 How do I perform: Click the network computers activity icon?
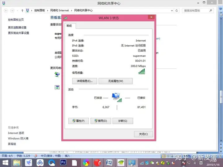pos(117,97)
